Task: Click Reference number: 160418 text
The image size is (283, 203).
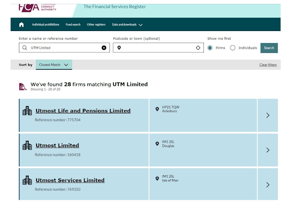Action: 57,155
